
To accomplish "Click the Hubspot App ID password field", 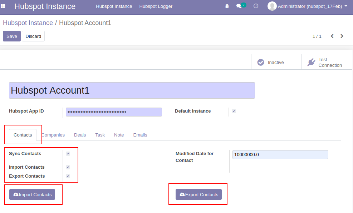I will [x=114, y=112].
